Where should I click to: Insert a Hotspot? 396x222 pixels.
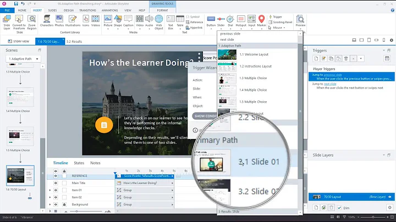[x=241, y=21]
